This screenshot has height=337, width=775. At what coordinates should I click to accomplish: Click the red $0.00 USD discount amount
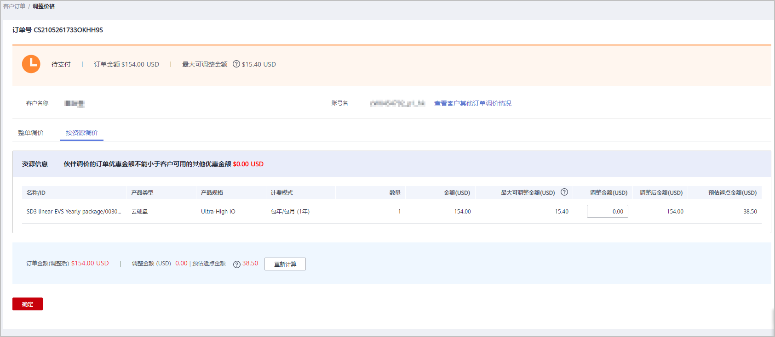click(x=248, y=164)
